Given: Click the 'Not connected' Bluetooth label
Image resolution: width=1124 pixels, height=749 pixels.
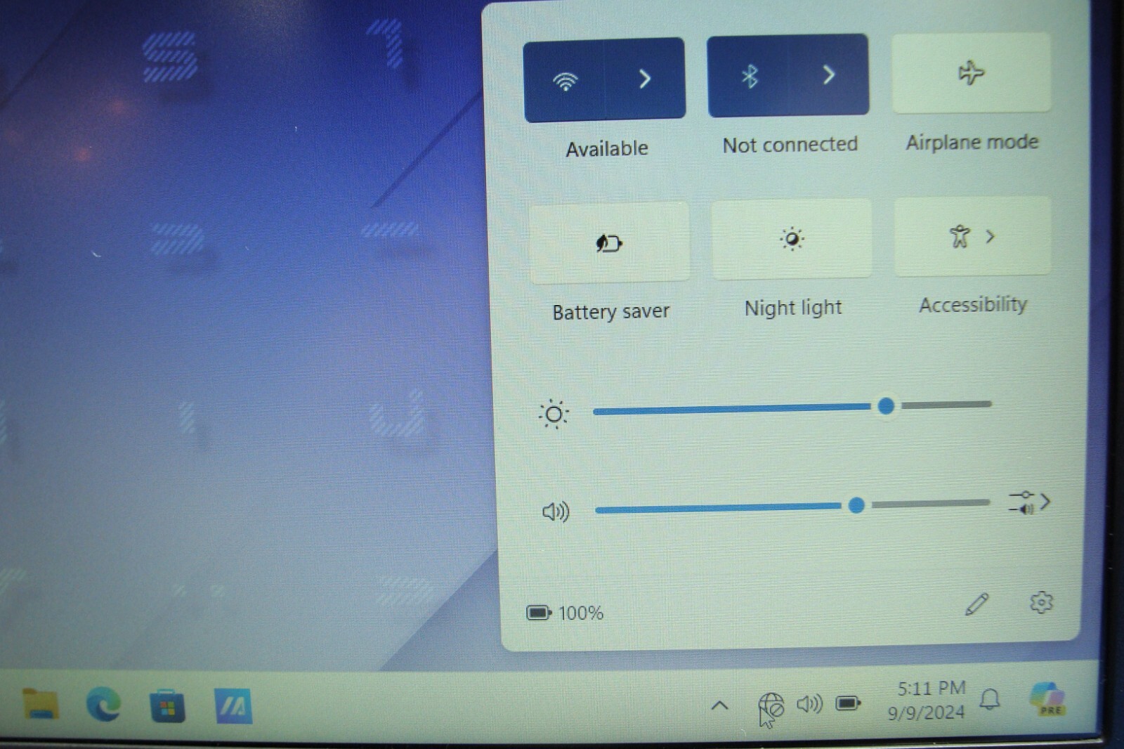Looking at the screenshot, I should click(x=790, y=145).
